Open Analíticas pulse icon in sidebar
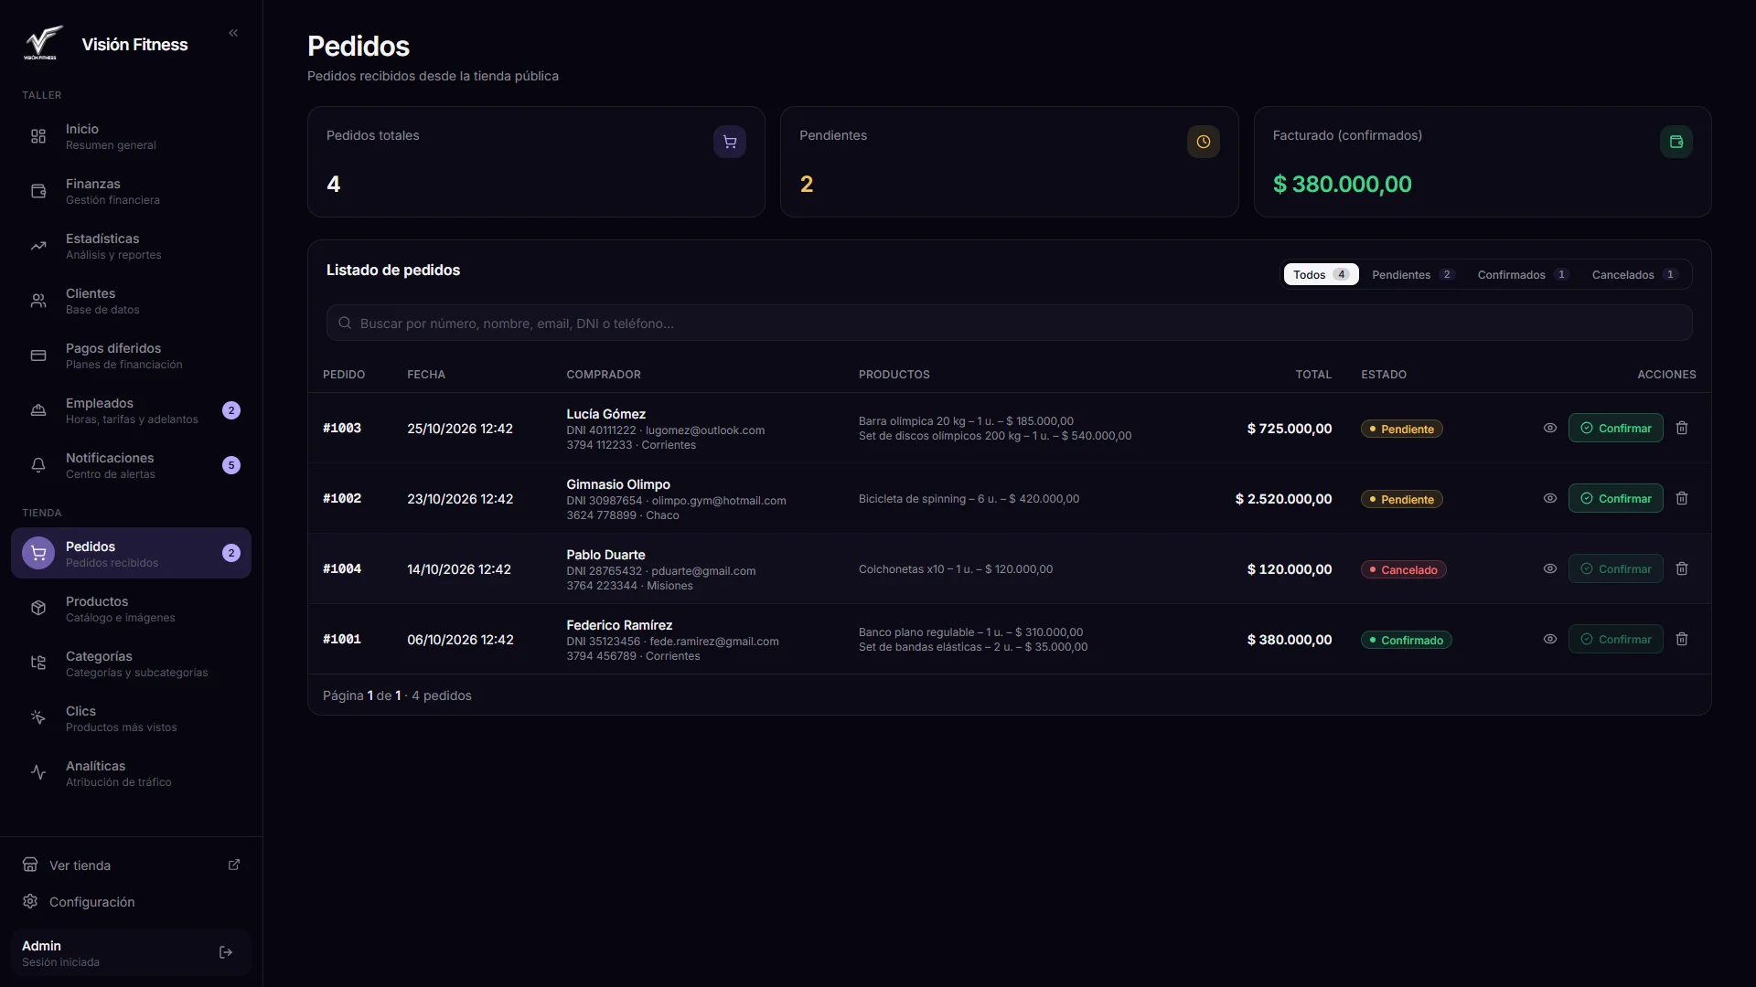The width and height of the screenshot is (1756, 987). click(x=38, y=773)
